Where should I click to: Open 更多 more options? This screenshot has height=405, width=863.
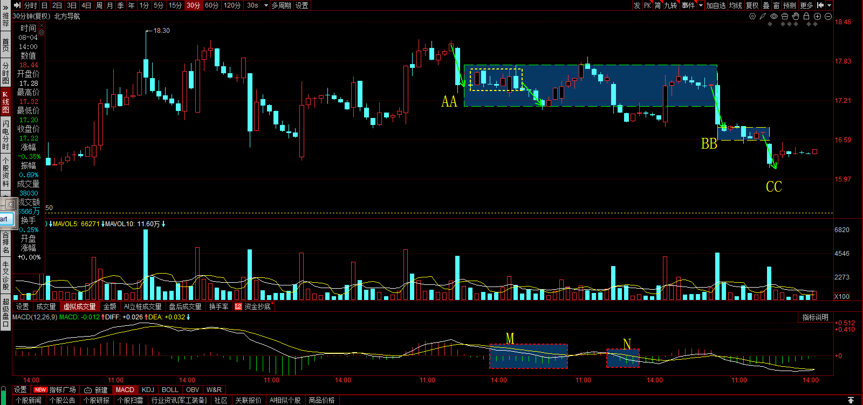(x=806, y=5)
